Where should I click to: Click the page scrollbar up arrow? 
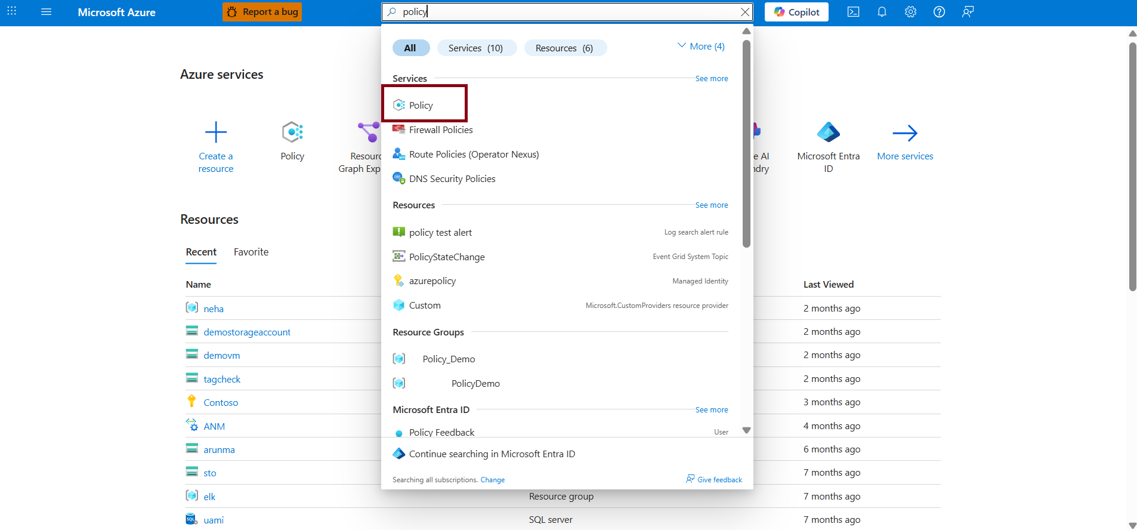[1132, 33]
